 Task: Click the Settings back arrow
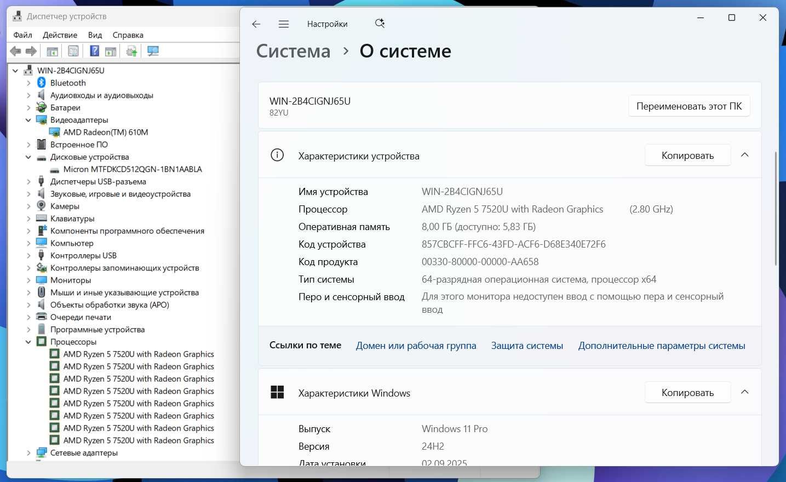[256, 24]
